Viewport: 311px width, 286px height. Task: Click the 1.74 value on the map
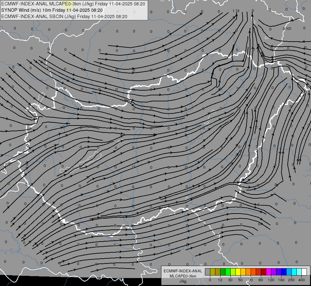(236, 11)
